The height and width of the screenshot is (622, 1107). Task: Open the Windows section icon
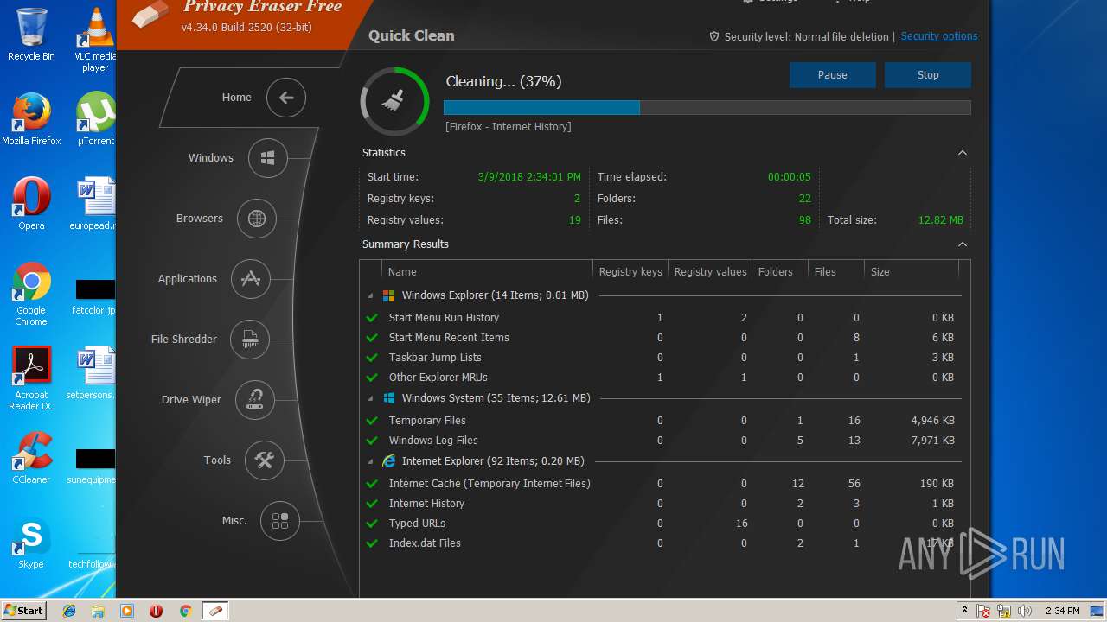coord(268,158)
